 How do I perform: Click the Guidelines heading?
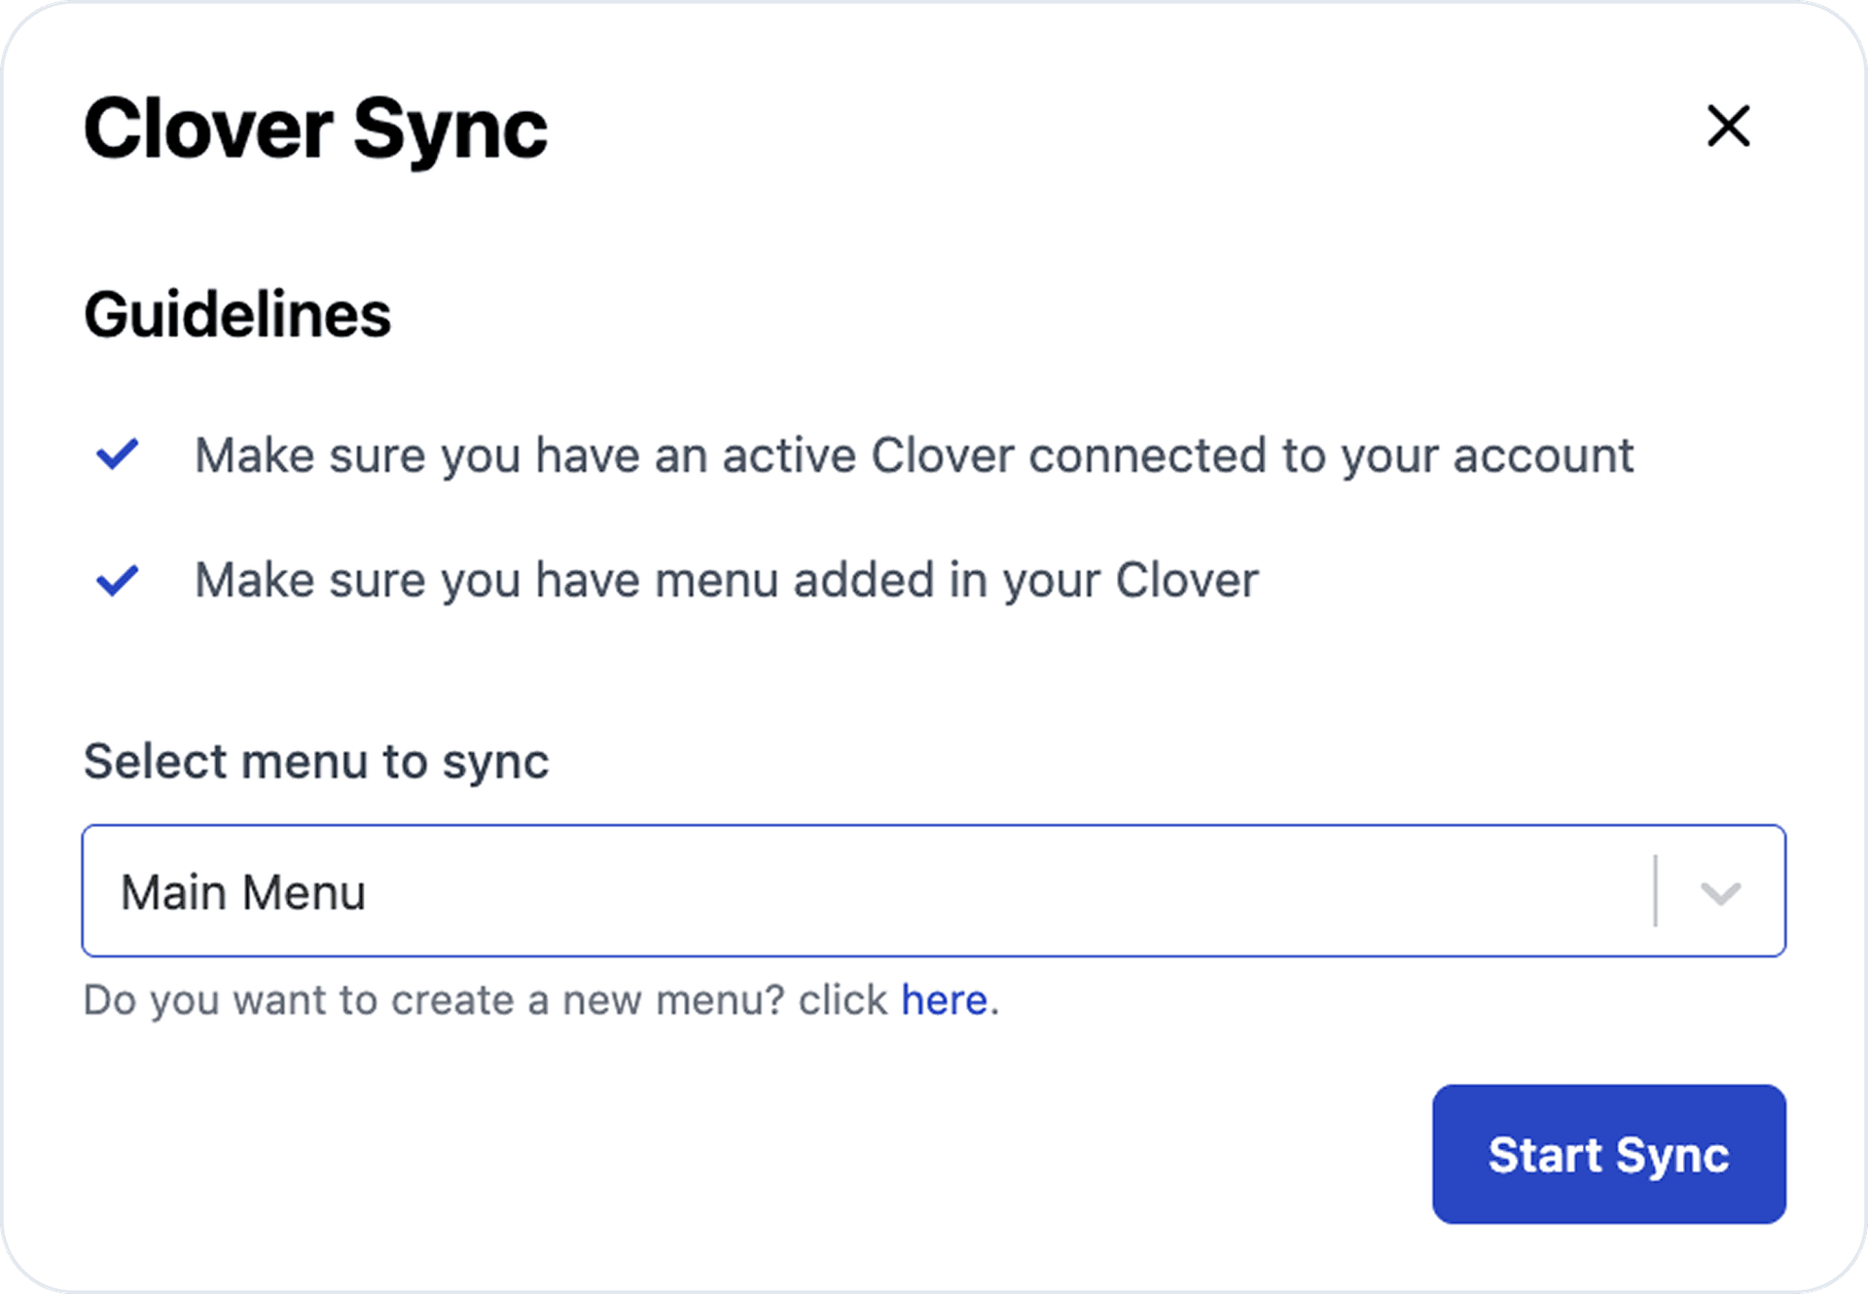click(x=237, y=314)
